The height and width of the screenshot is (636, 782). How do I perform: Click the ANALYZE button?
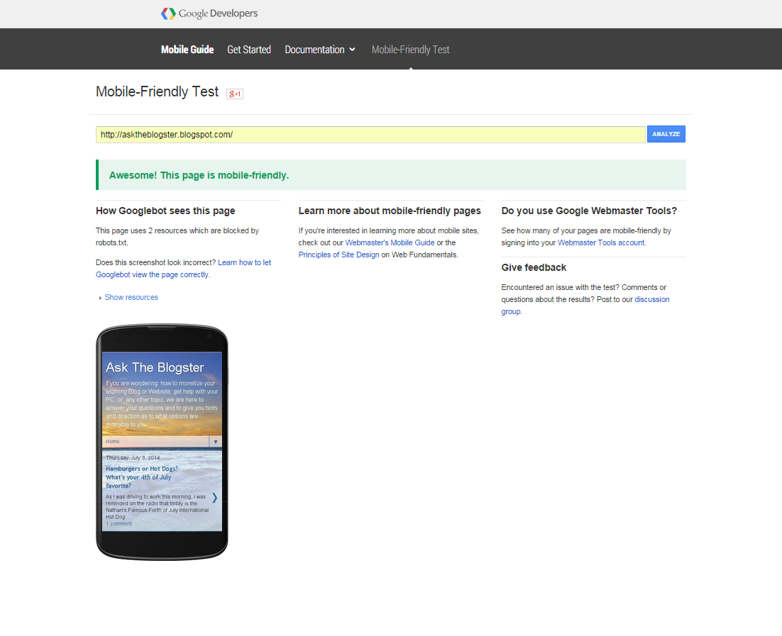pos(666,134)
